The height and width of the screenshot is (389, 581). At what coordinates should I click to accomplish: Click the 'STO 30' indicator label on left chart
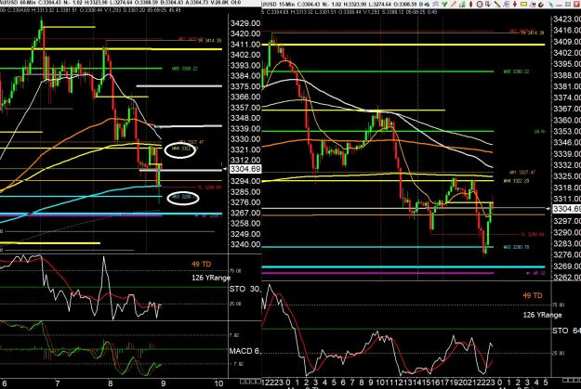[x=244, y=289]
